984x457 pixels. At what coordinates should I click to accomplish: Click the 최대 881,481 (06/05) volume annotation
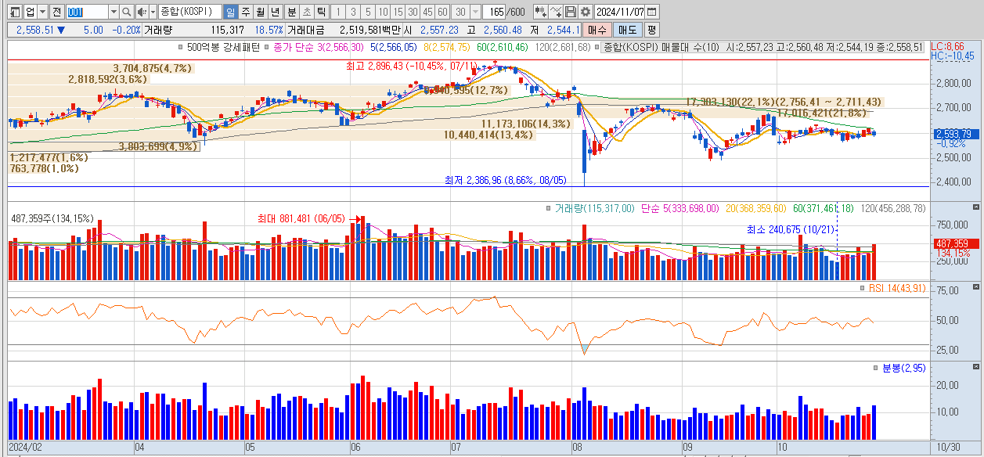(301, 219)
